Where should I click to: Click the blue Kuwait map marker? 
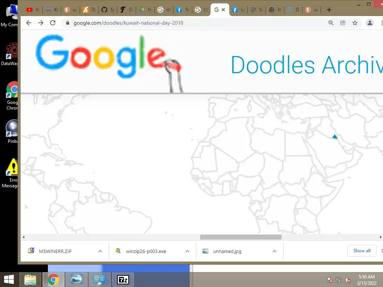coord(335,137)
